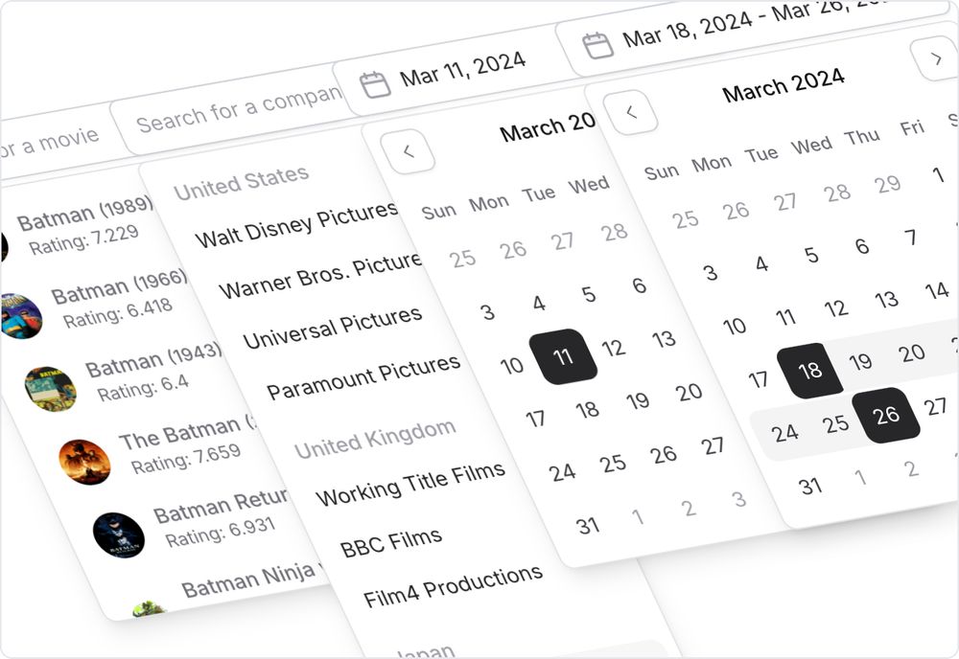Choose Walt Disney Pictures company
The height and width of the screenshot is (659, 959).
tap(296, 223)
